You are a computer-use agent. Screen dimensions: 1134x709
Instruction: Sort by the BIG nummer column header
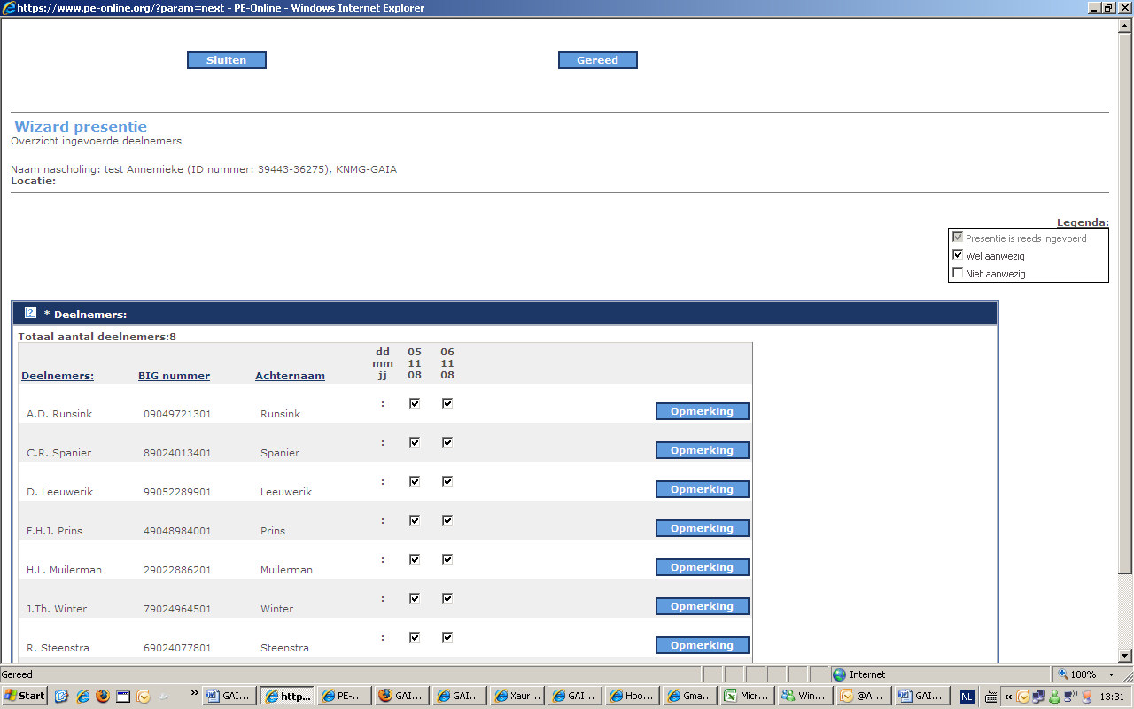pyautogui.click(x=175, y=376)
